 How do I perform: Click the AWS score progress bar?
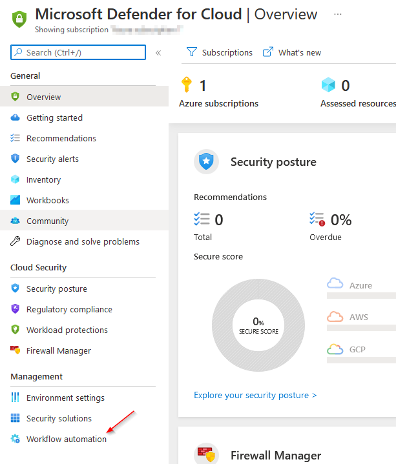click(x=361, y=328)
